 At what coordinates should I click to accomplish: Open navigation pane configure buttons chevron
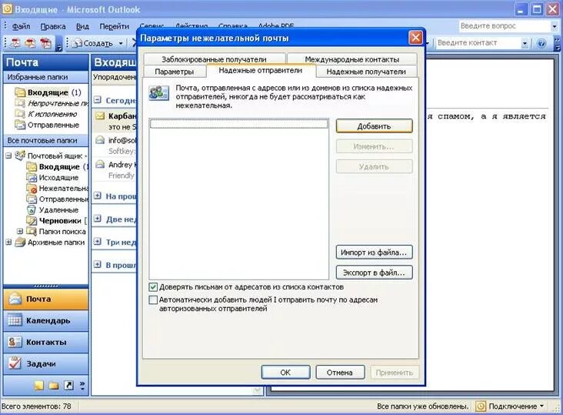tap(82, 386)
